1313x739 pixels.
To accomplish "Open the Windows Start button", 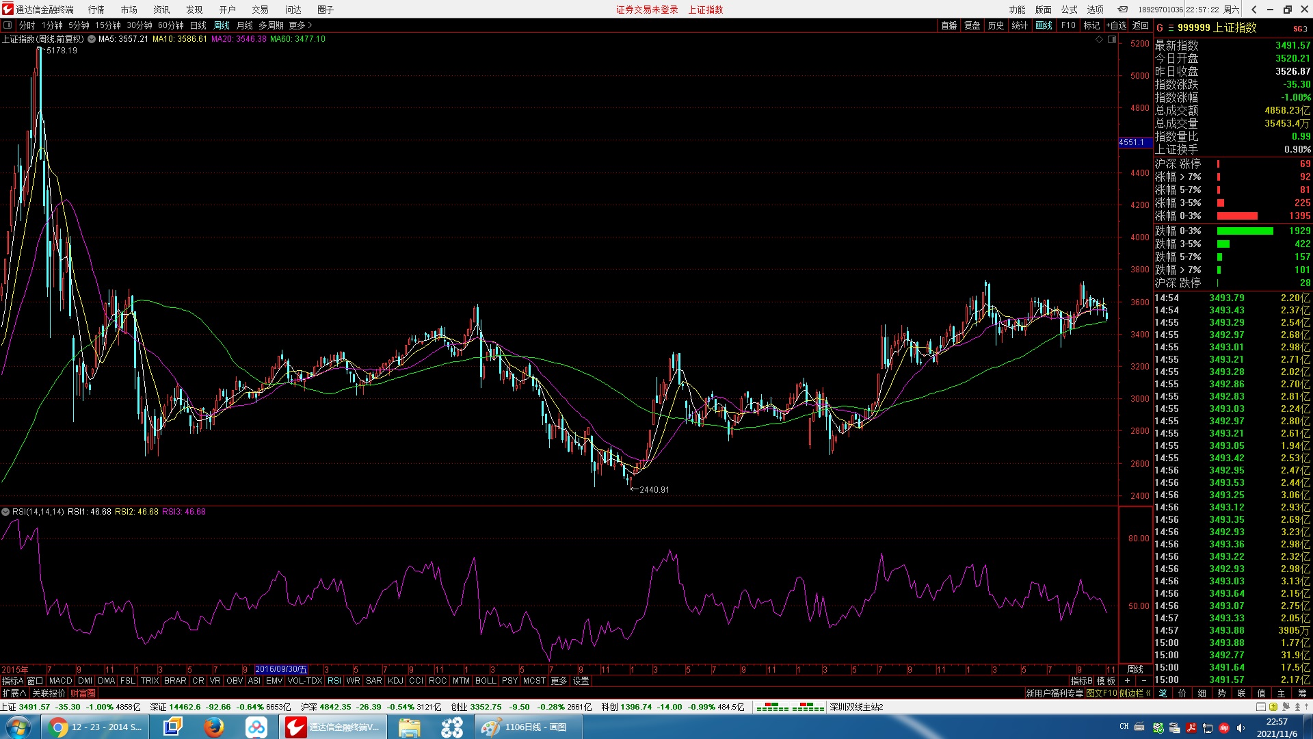I will tap(18, 727).
